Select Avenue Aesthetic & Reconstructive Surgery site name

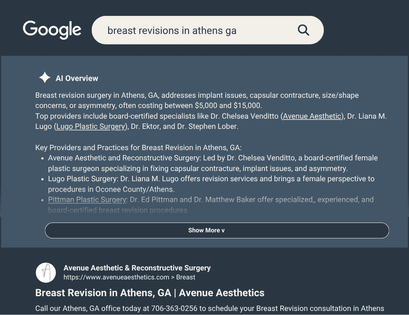pos(137,268)
